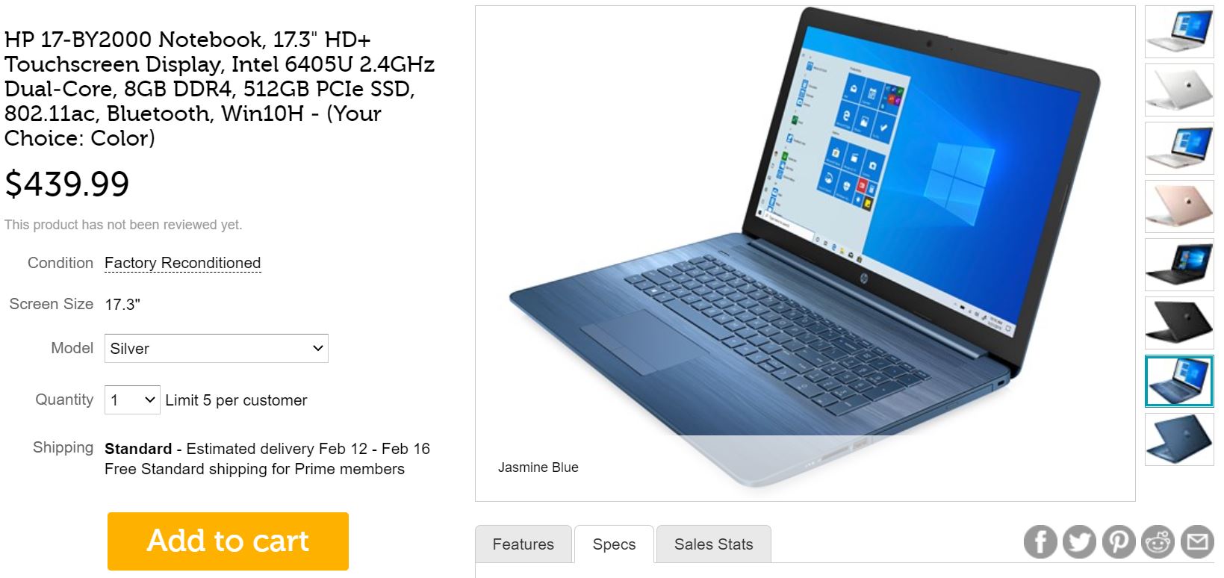View blue laptop back lid thumbnail
The height and width of the screenshot is (578, 1224).
pos(1179,440)
